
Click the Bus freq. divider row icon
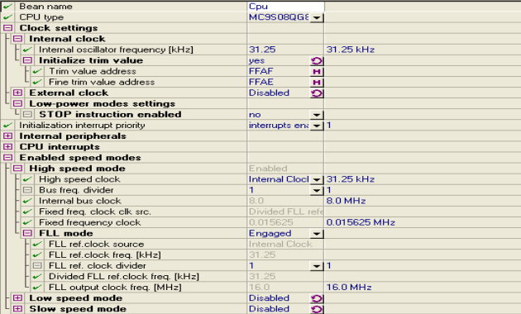27,190
